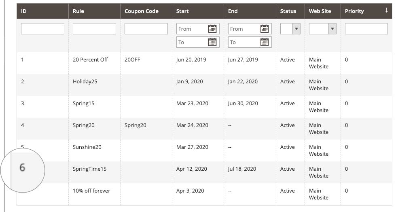Open calendar for End From date
Image resolution: width=398 pixels, height=212 pixels.
tap(265, 29)
